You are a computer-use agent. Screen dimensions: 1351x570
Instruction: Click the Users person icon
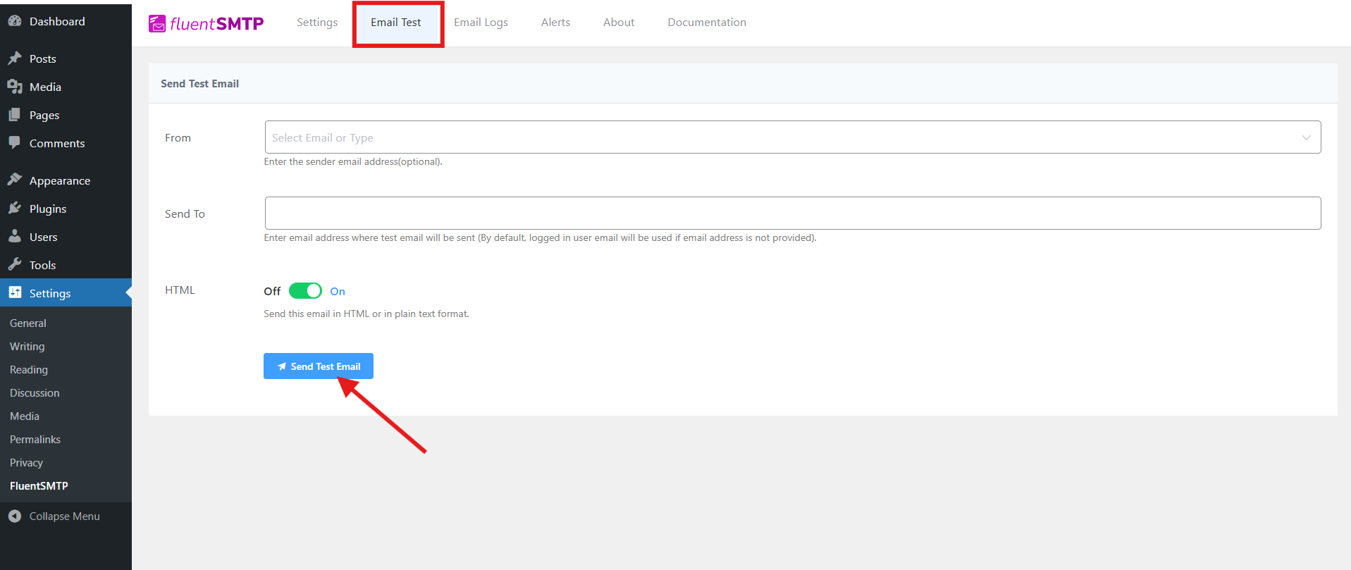[15, 237]
